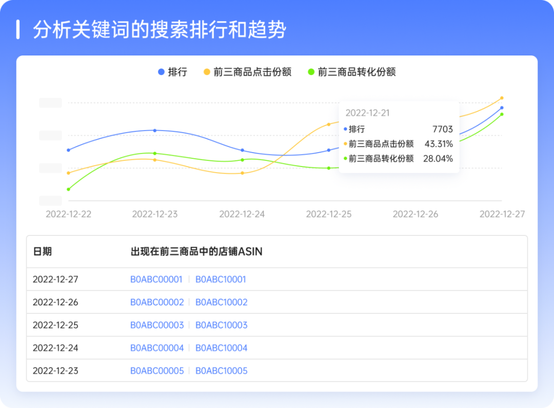Click orange data point at 2022-12-24
The image size is (554, 408).
[242, 173]
